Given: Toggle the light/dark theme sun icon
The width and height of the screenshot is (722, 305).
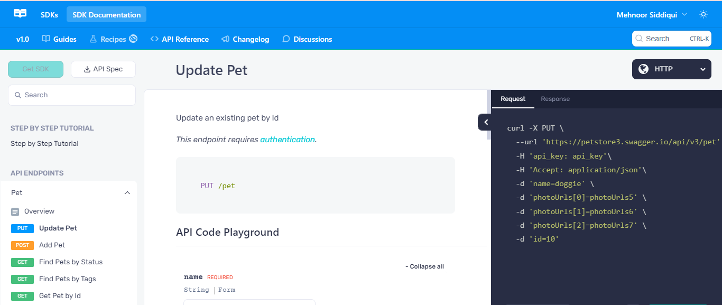Looking at the screenshot, I should pos(704,15).
